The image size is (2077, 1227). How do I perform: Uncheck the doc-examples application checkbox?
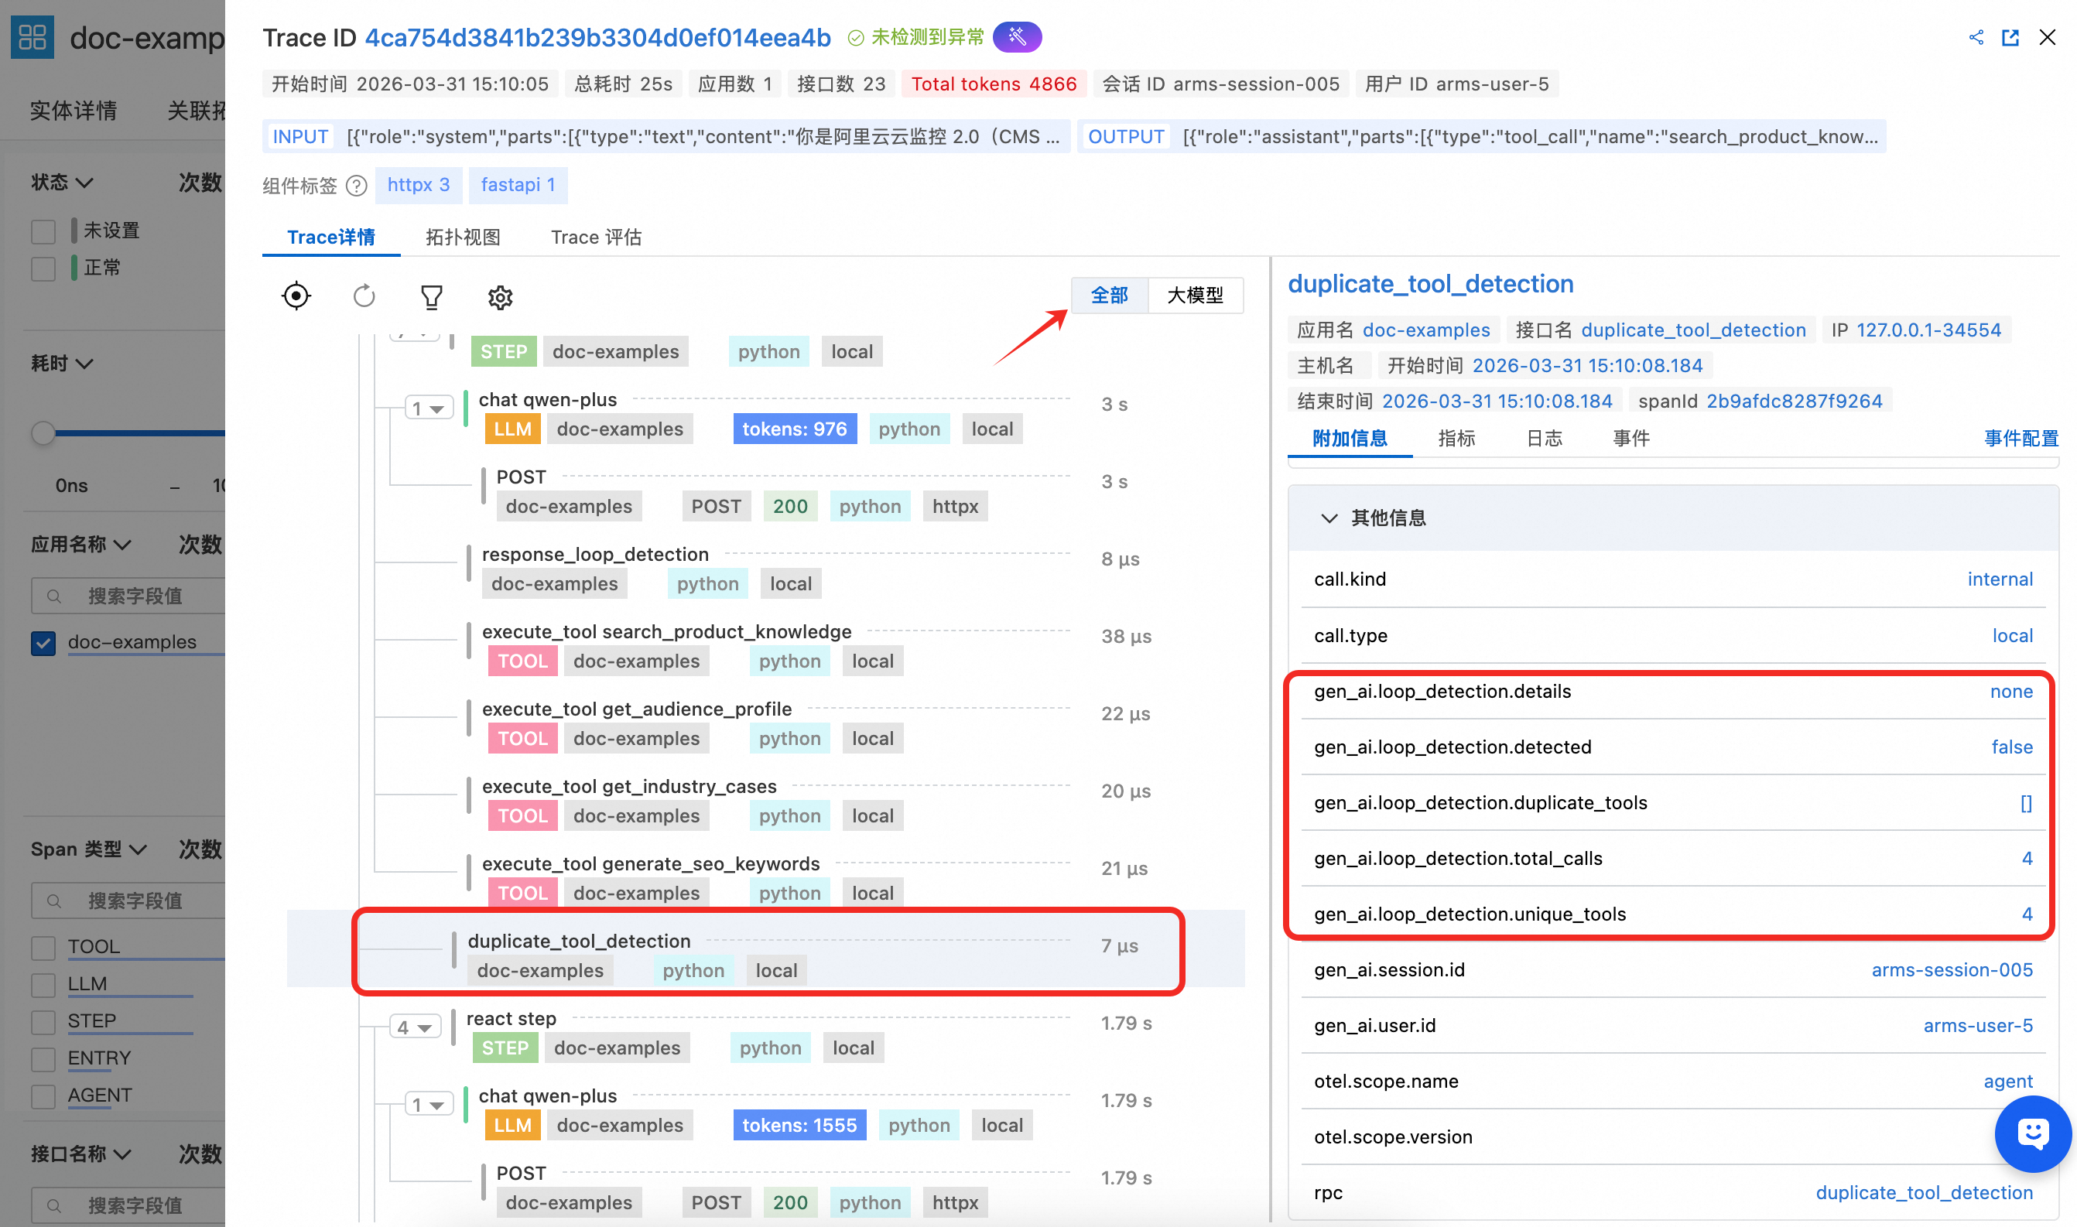tap(43, 642)
